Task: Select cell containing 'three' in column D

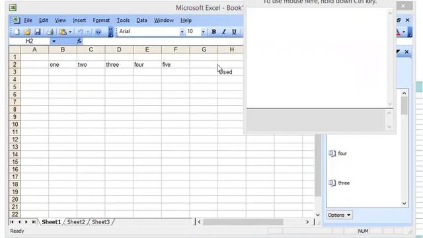Action: click(119, 65)
